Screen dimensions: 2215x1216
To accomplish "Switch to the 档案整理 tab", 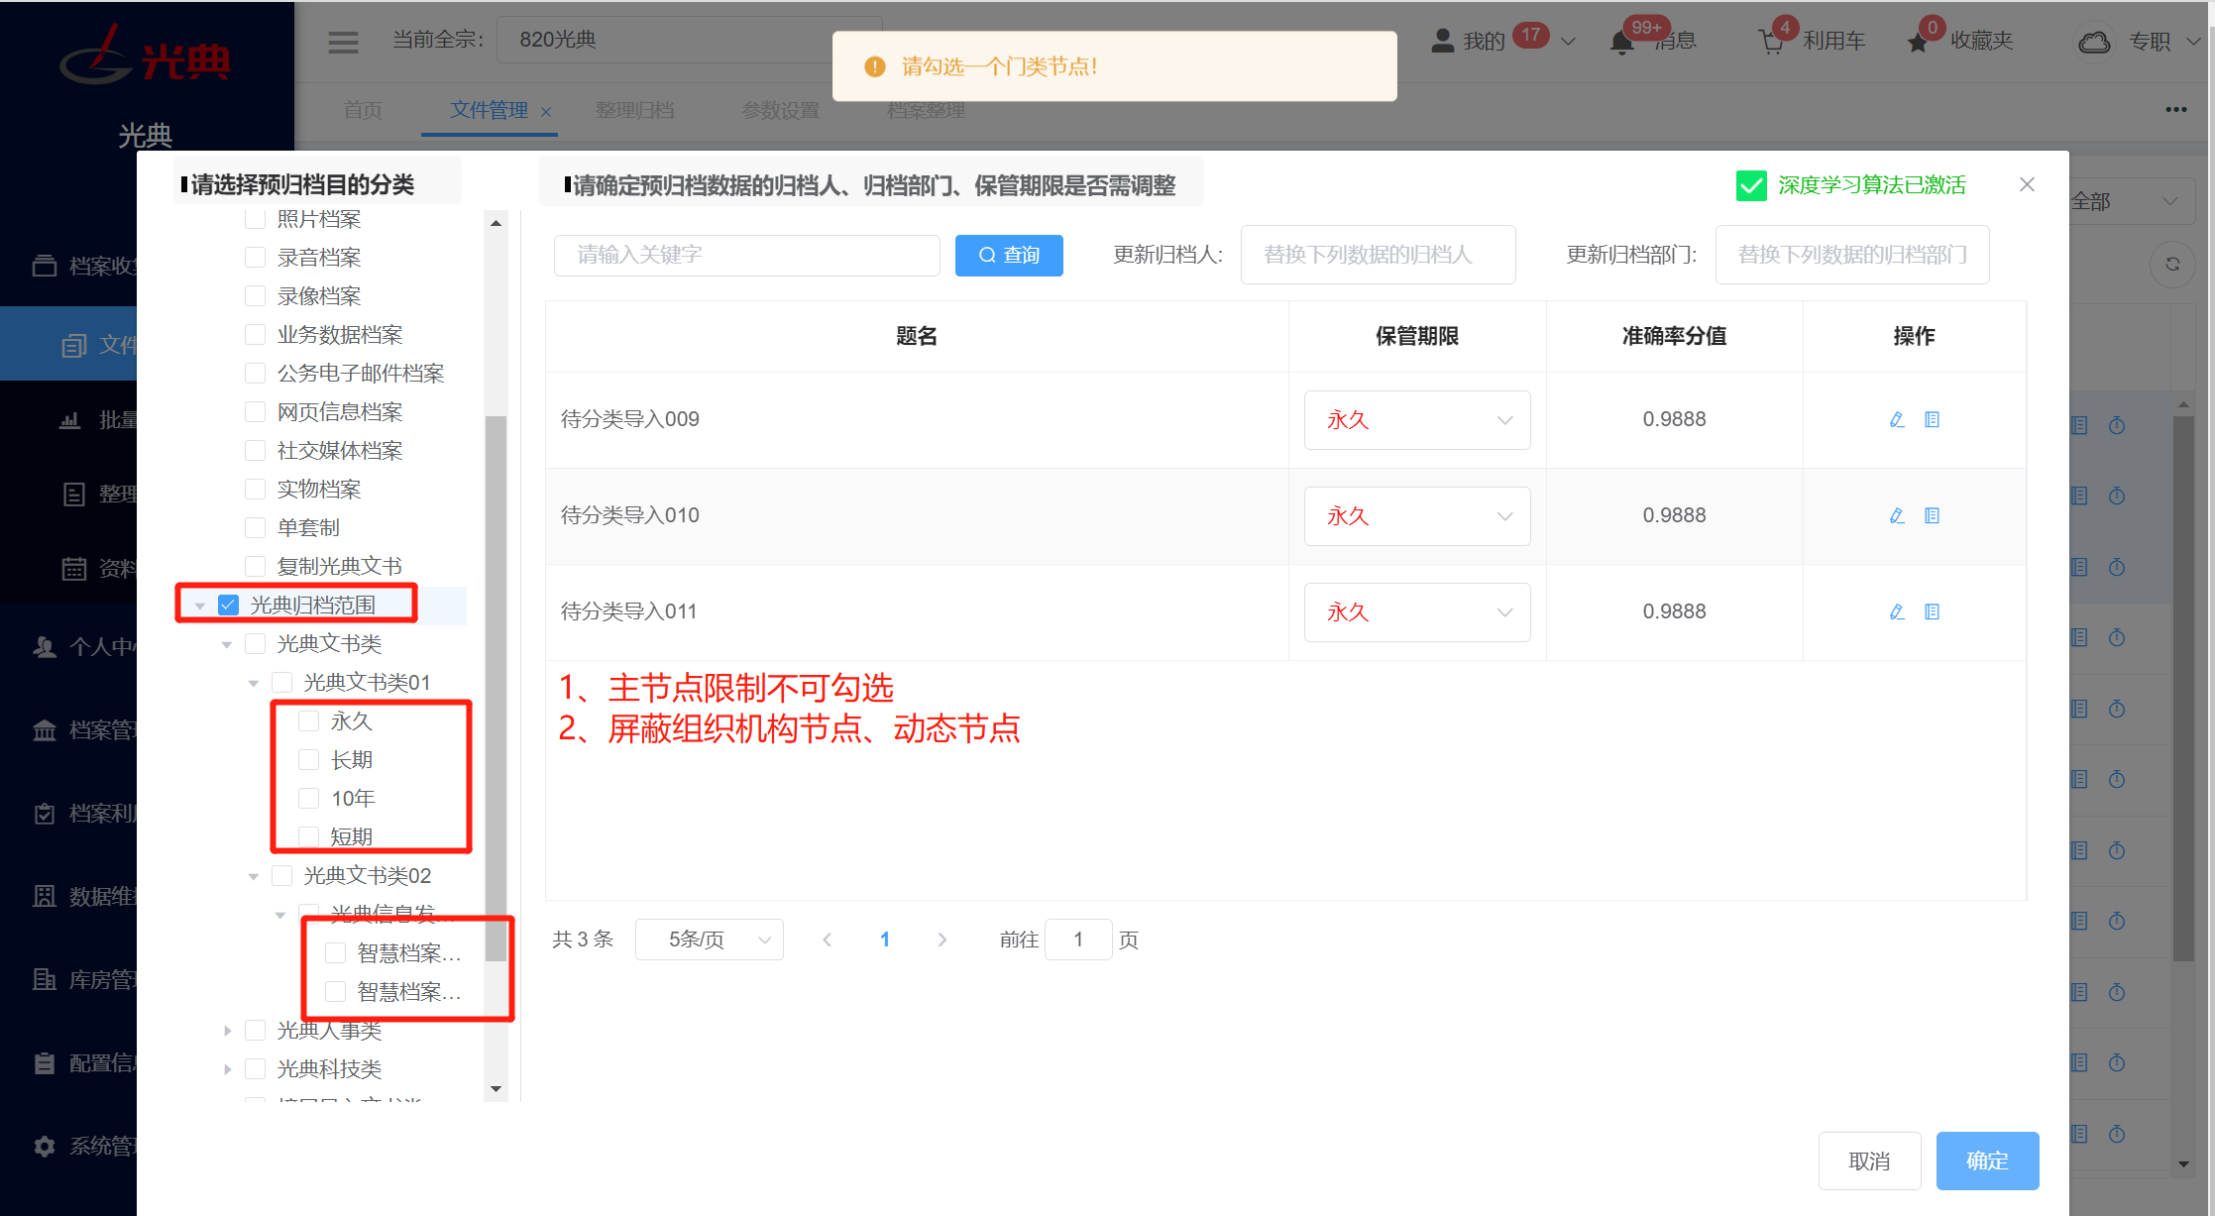I will tap(927, 110).
